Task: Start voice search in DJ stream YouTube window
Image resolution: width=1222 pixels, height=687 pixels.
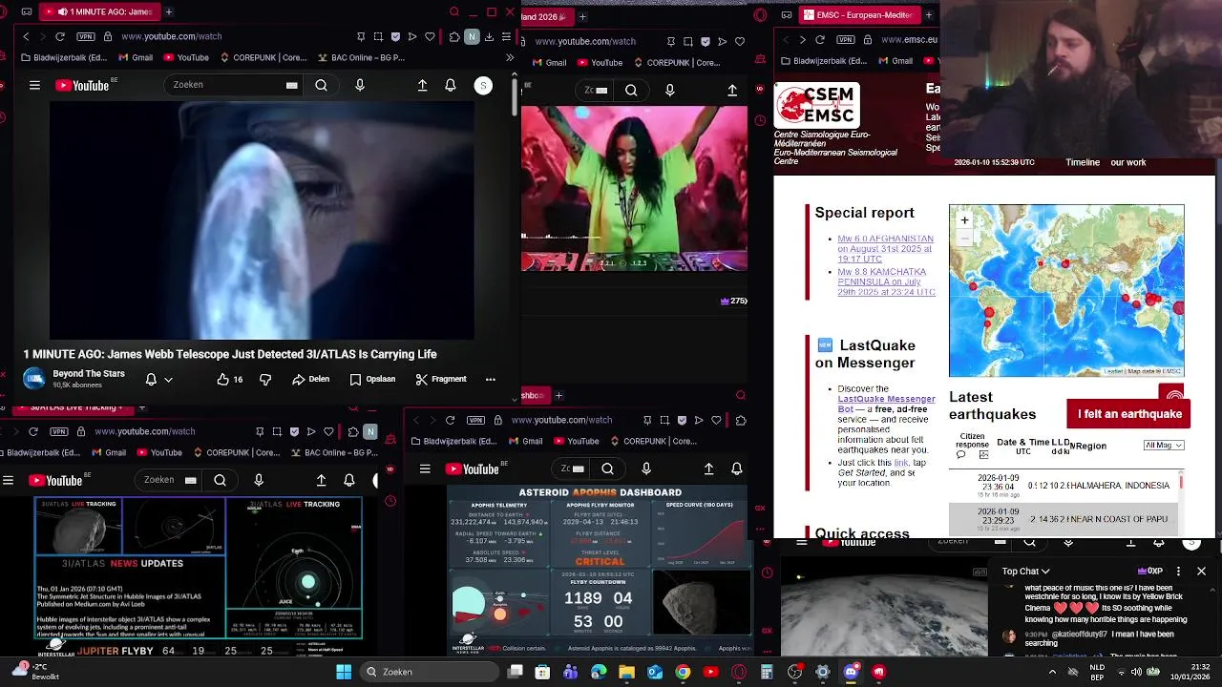Action: point(669,91)
